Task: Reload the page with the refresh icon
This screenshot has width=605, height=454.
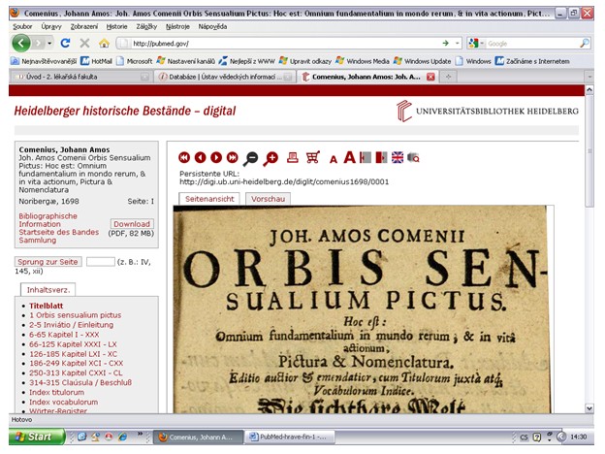Action: [x=65, y=43]
